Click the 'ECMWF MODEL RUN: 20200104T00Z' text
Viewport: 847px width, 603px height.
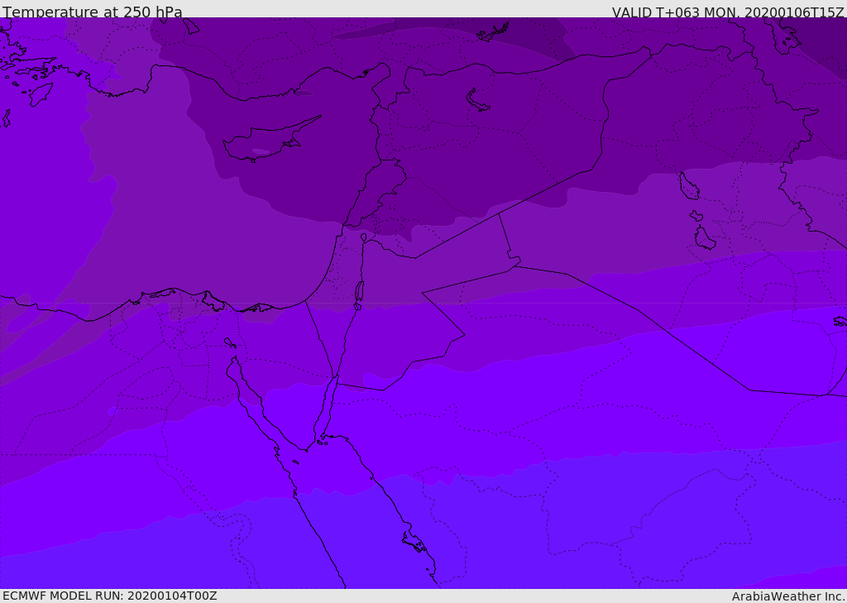coord(110,596)
